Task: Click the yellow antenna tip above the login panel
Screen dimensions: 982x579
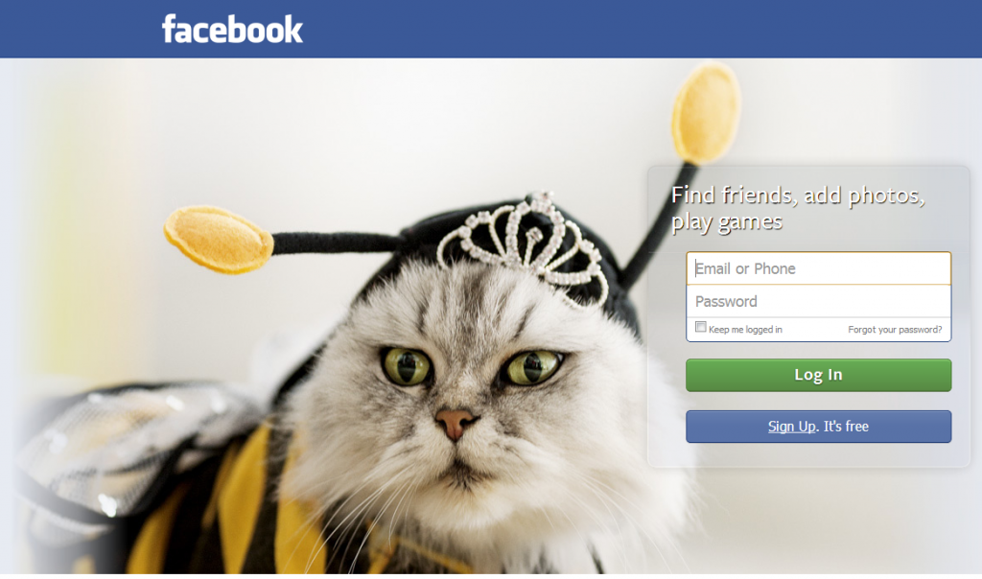Action: [x=707, y=113]
